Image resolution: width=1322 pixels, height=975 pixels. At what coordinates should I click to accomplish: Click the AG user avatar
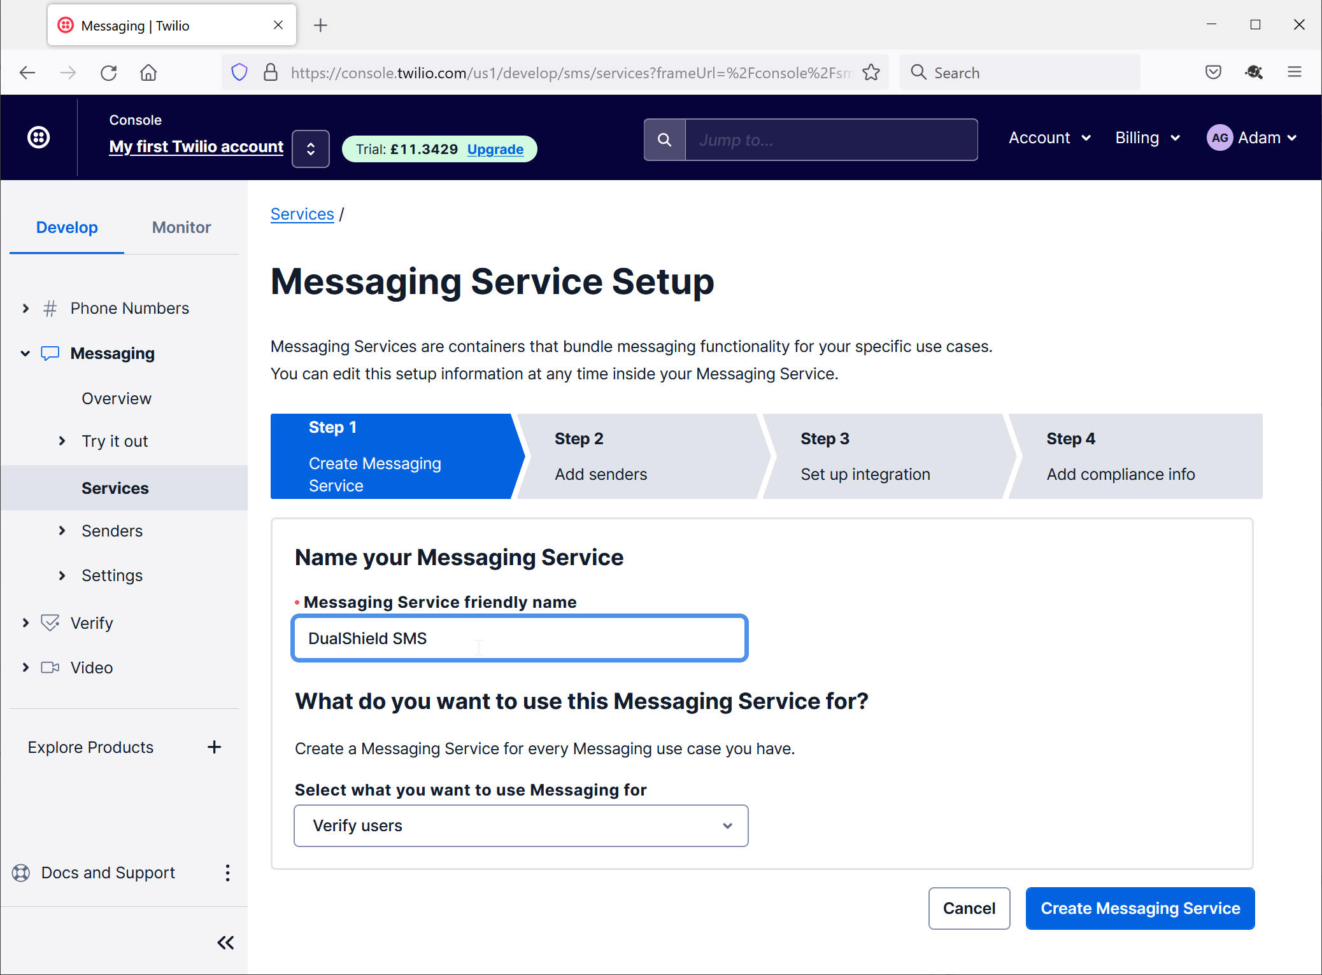[x=1219, y=137]
